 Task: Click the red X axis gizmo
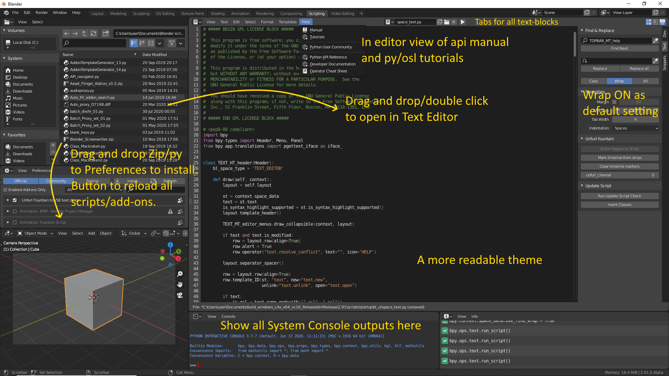coord(178,258)
